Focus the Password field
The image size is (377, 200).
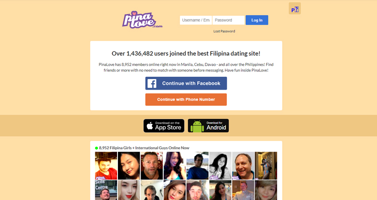click(x=228, y=20)
